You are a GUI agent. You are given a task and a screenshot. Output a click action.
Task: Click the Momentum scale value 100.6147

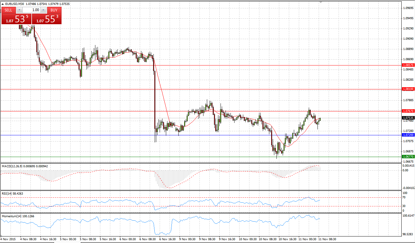408,215
